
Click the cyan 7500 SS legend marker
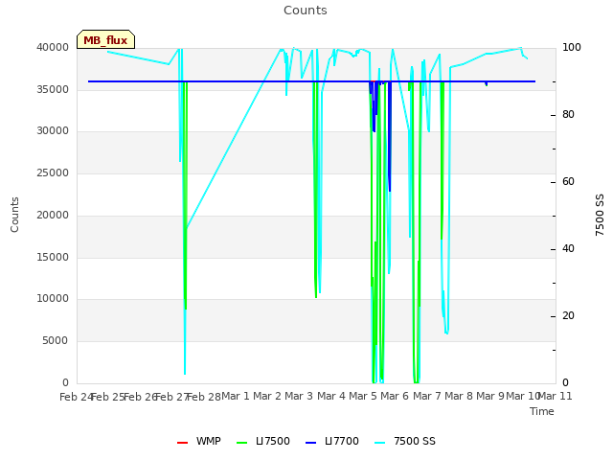point(380,443)
